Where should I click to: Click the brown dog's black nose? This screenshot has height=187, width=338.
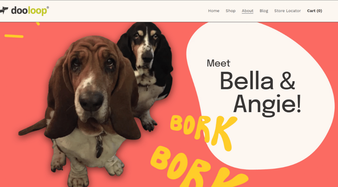click(92, 101)
